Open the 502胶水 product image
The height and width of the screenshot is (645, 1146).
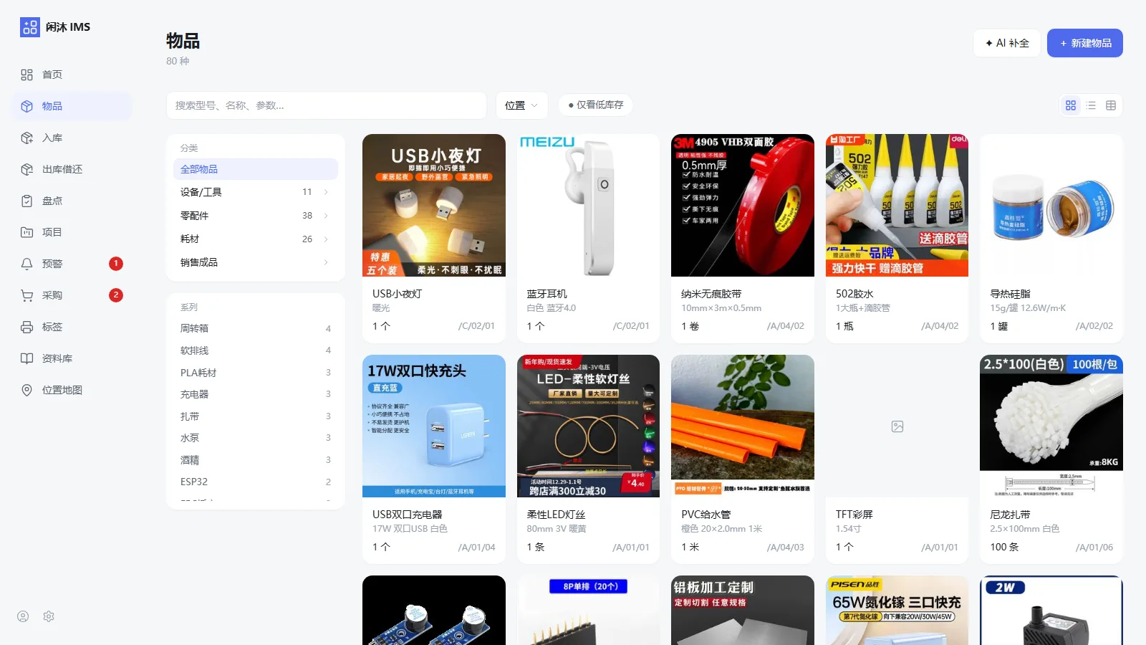coord(897,205)
